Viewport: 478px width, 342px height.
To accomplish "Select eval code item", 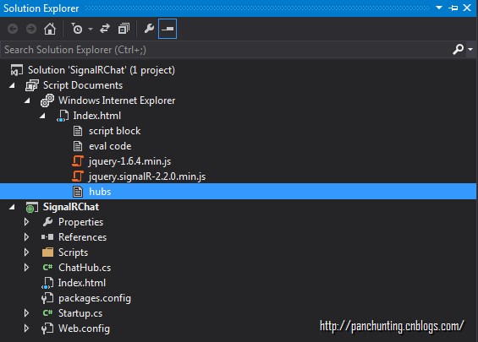I will tap(110, 146).
